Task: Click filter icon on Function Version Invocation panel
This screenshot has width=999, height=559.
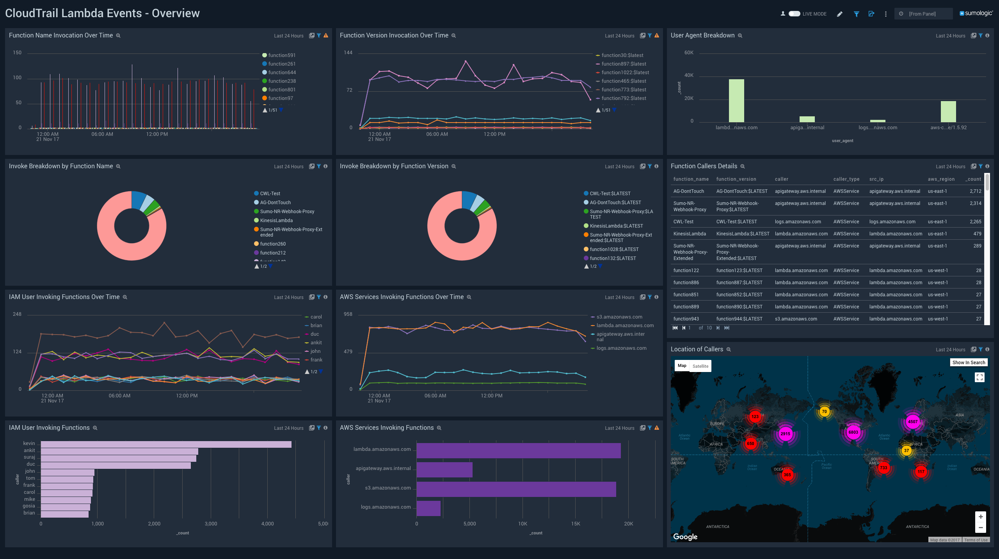Action: [x=650, y=36]
